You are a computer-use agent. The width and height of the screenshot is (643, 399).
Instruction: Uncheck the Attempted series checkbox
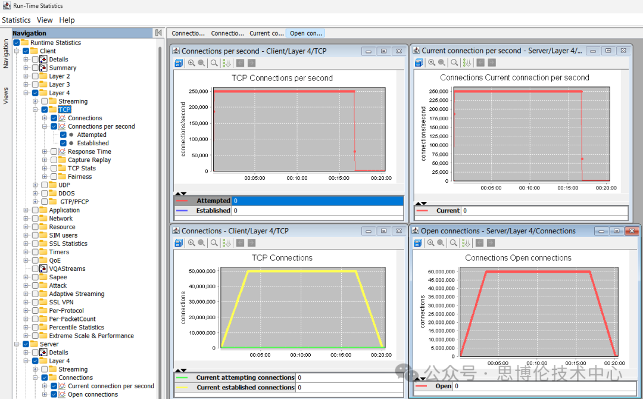click(x=63, y=135)
